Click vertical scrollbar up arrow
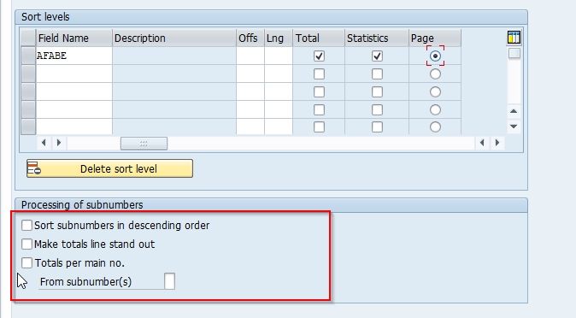The width and height of the screenshot is (576, 318). (514, 111)
